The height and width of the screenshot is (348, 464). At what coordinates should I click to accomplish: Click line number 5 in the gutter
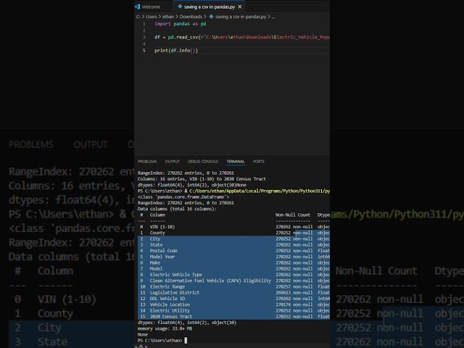(x=144, y=51)
